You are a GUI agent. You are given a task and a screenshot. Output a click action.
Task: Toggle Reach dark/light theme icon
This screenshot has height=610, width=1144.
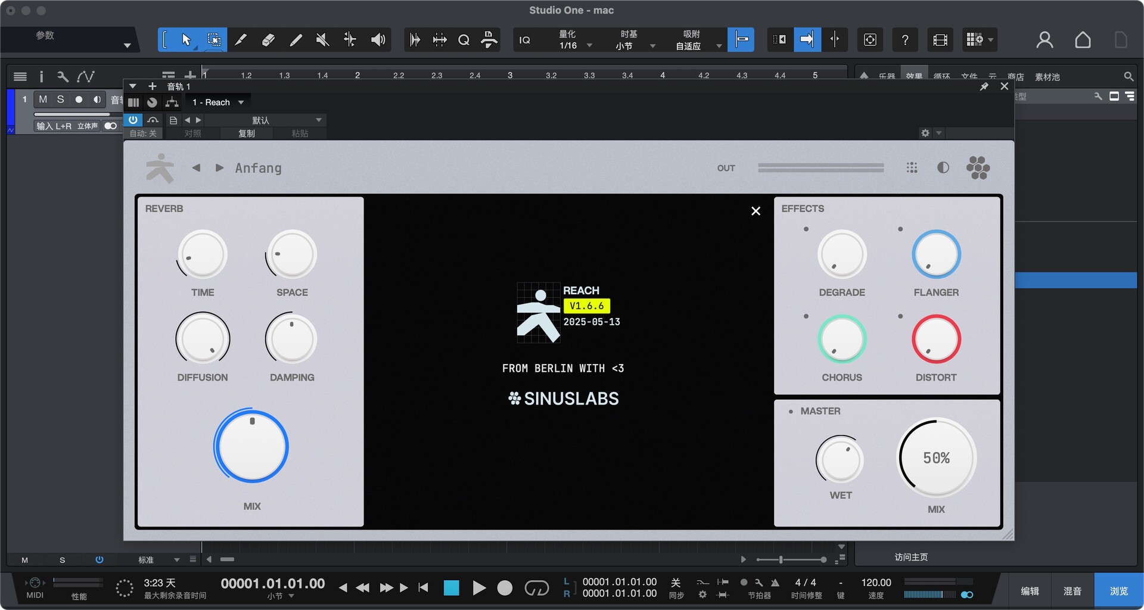point(943,168)
